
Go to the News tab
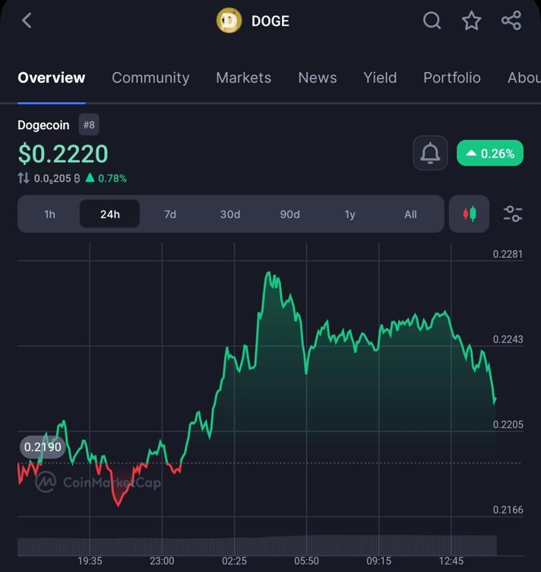coord(318,78)
